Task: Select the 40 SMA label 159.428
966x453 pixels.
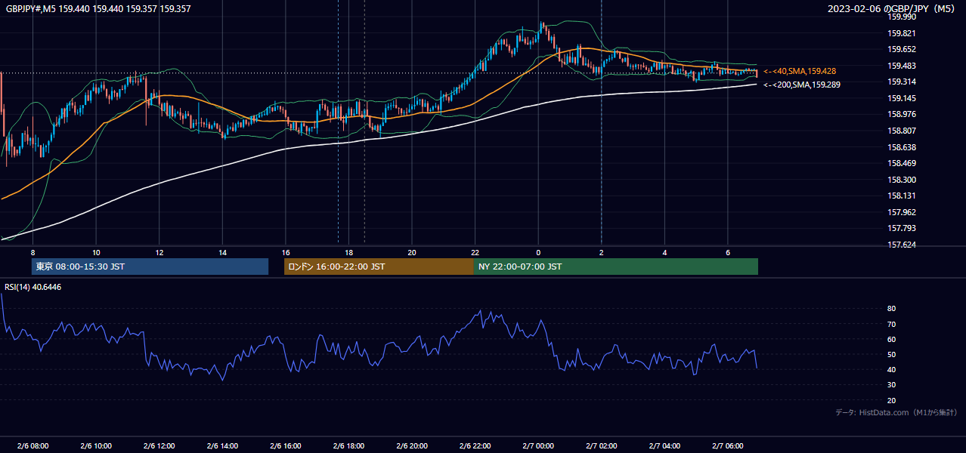Action: pyautogui.click(x=800, y=71)
